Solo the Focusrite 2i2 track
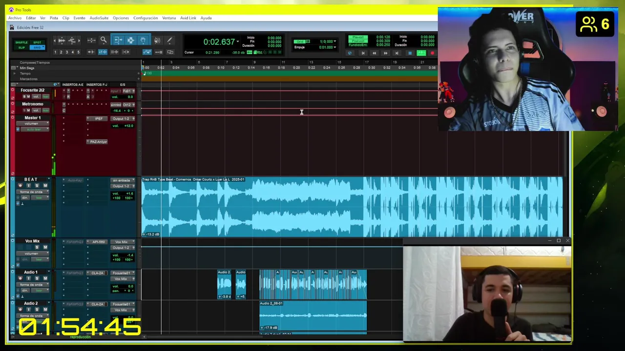 [x=24, y=97]
